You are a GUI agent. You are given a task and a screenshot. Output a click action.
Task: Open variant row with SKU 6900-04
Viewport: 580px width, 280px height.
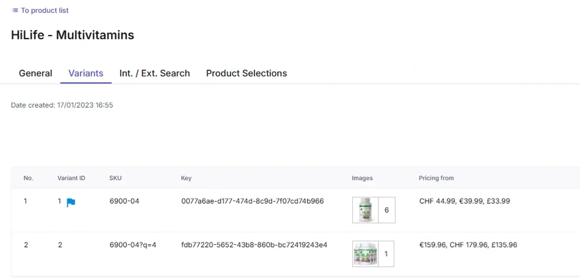tap(295, 210)
